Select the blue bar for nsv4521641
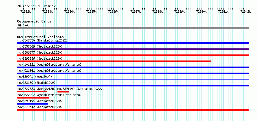The image size is (257, 121). (x=133, y=73)
